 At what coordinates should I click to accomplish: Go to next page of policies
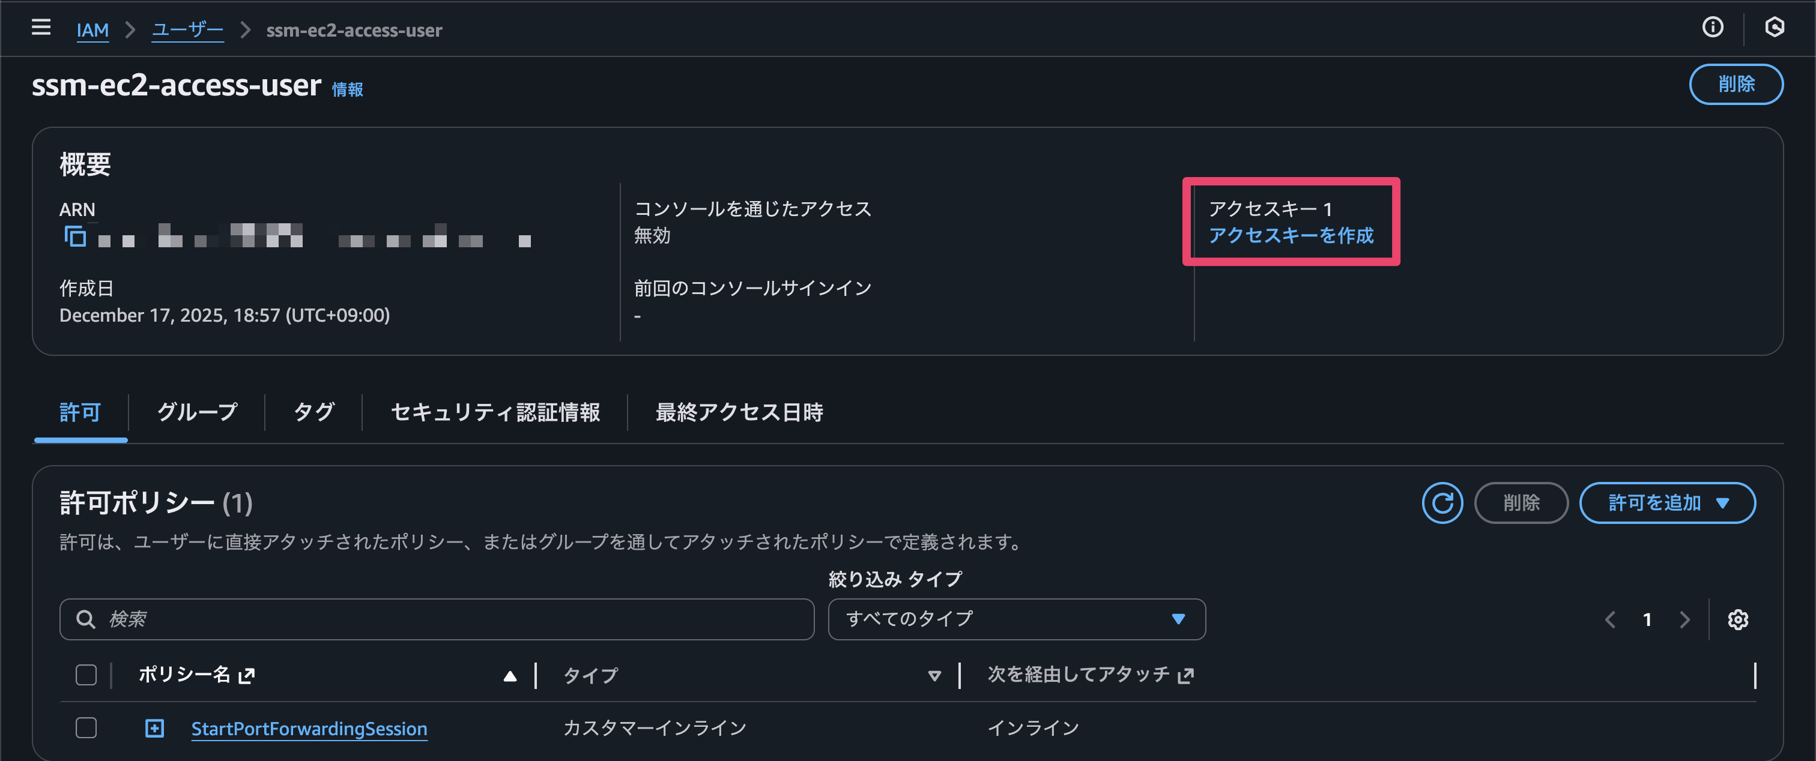click(1685, 619)
